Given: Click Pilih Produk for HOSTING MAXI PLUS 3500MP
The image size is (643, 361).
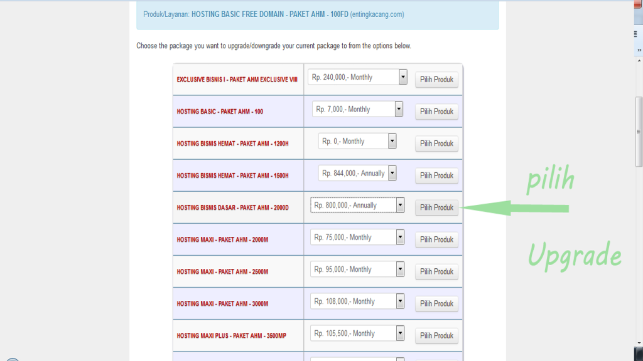Looking at the screenshot, I should pyautogui.click(x=436, y=335).
